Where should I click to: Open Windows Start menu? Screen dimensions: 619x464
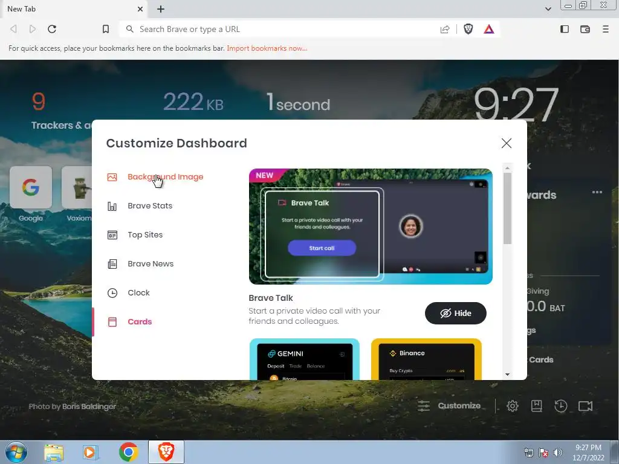16,452
